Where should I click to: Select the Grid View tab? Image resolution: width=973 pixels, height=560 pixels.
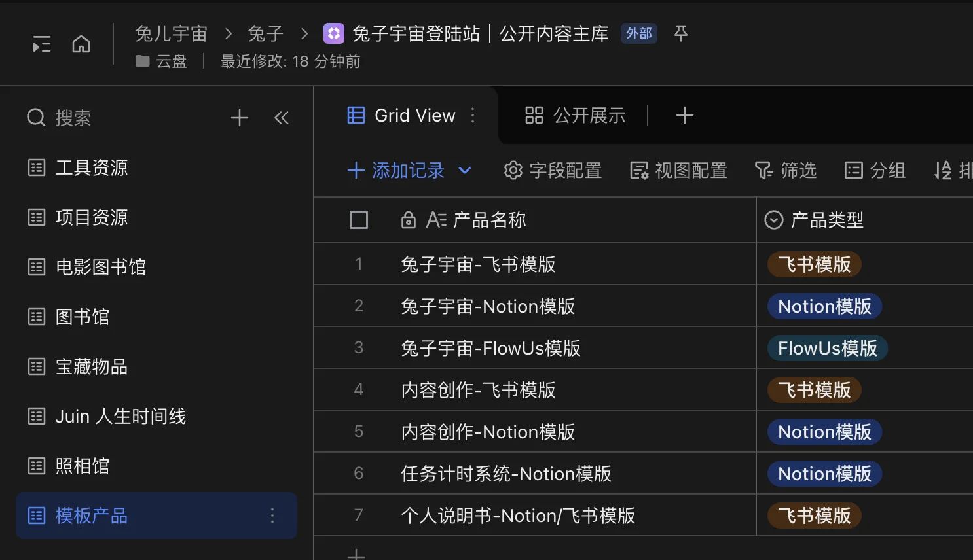pos(401,116)
